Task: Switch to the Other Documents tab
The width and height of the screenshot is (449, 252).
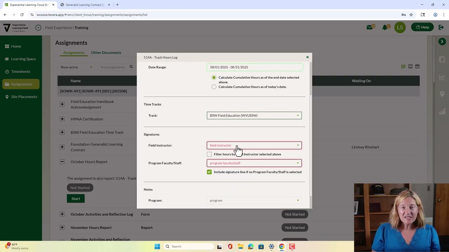Action: (x=106, y=52)
